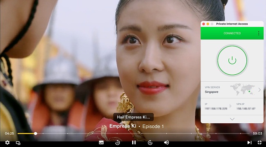The height and width of the screenshot is (147, 266).
Task: Minimize the Private Internet Access window
Action: [x=208, y=24]
